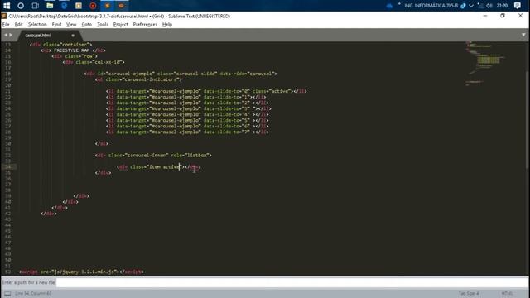The width and height of the screenshot is (530, 298).
Task: Open the Tools menu
Action: [x=103, y=24]
